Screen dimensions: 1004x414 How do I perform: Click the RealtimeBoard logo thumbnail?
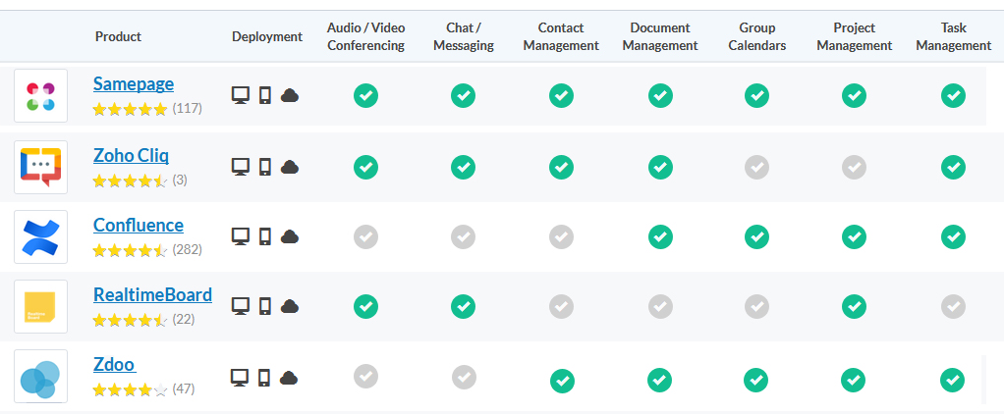coord(41,306)
